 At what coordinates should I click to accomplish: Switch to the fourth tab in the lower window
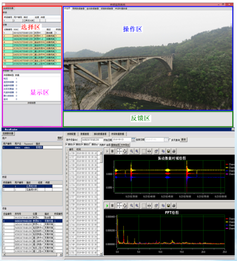118,134
